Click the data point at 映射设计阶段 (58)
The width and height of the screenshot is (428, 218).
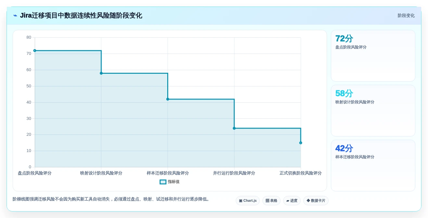pyautogui.click(x=101, y=73)
